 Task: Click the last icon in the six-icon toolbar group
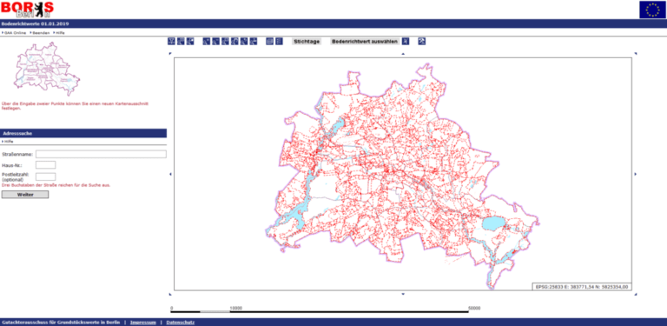(x=254, y=41)
